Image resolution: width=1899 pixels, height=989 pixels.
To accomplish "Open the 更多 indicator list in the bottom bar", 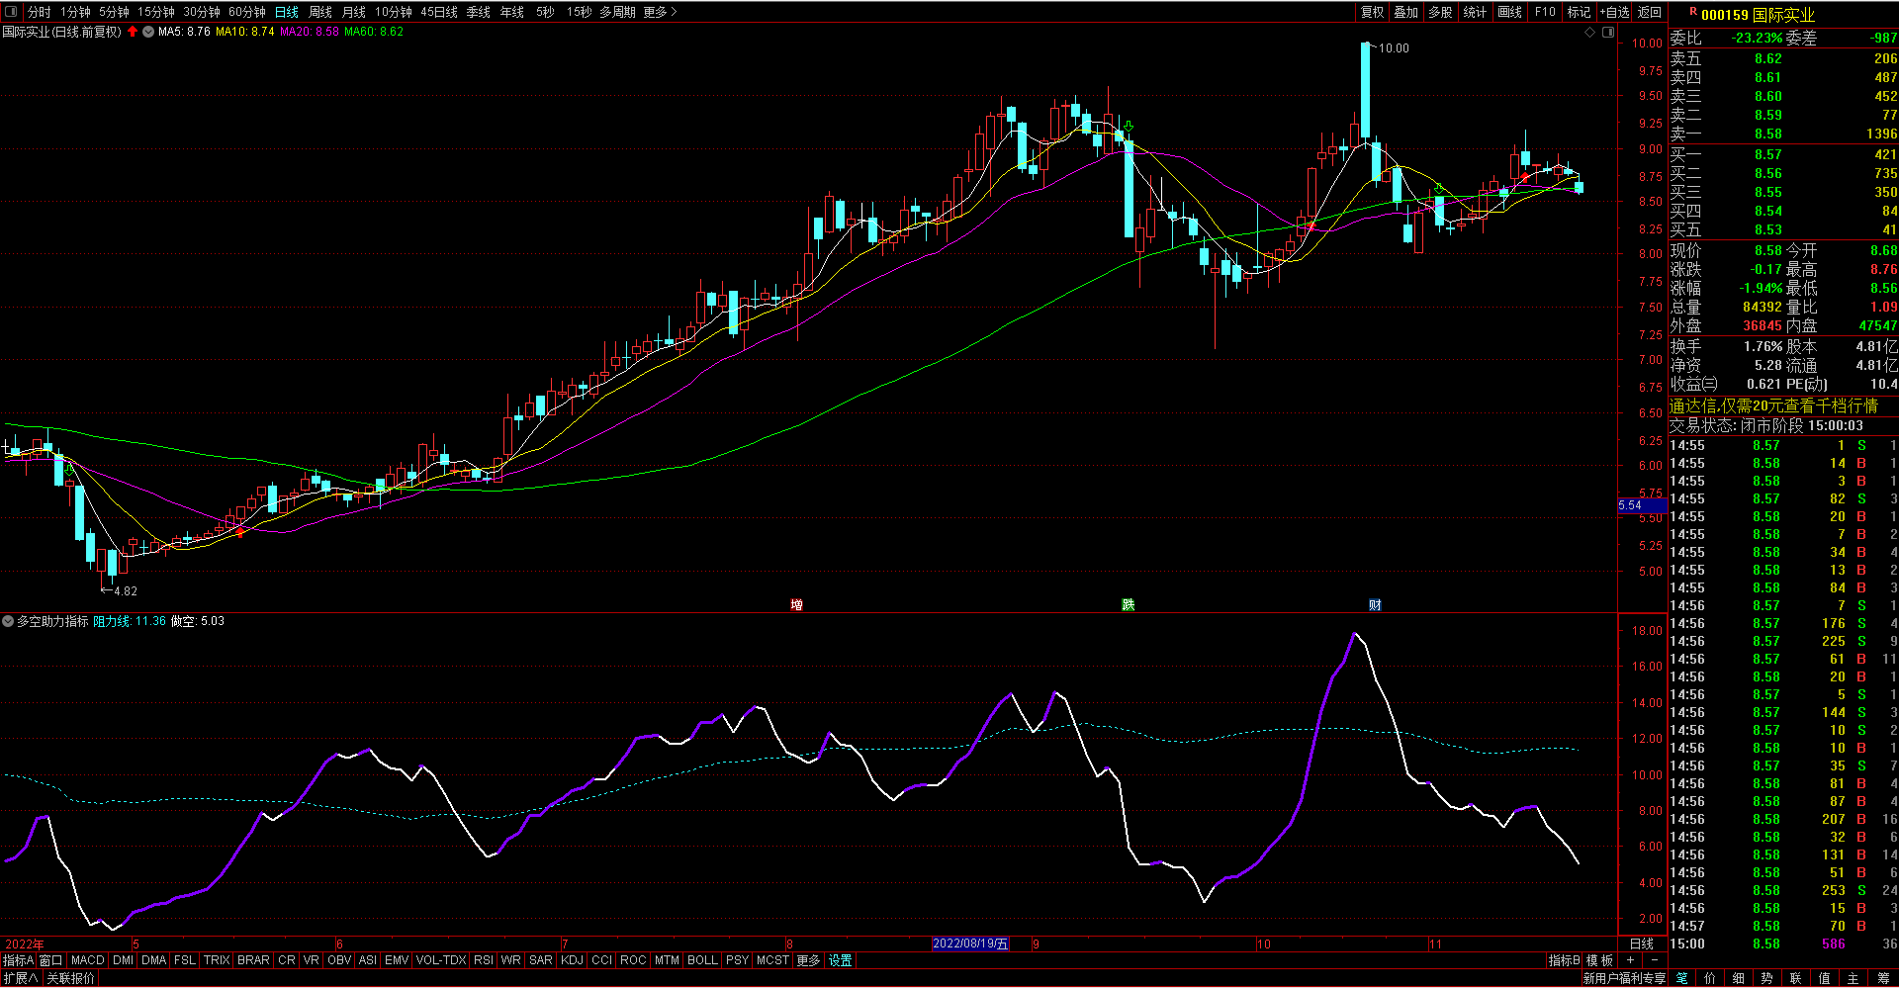I will (808, 960).
